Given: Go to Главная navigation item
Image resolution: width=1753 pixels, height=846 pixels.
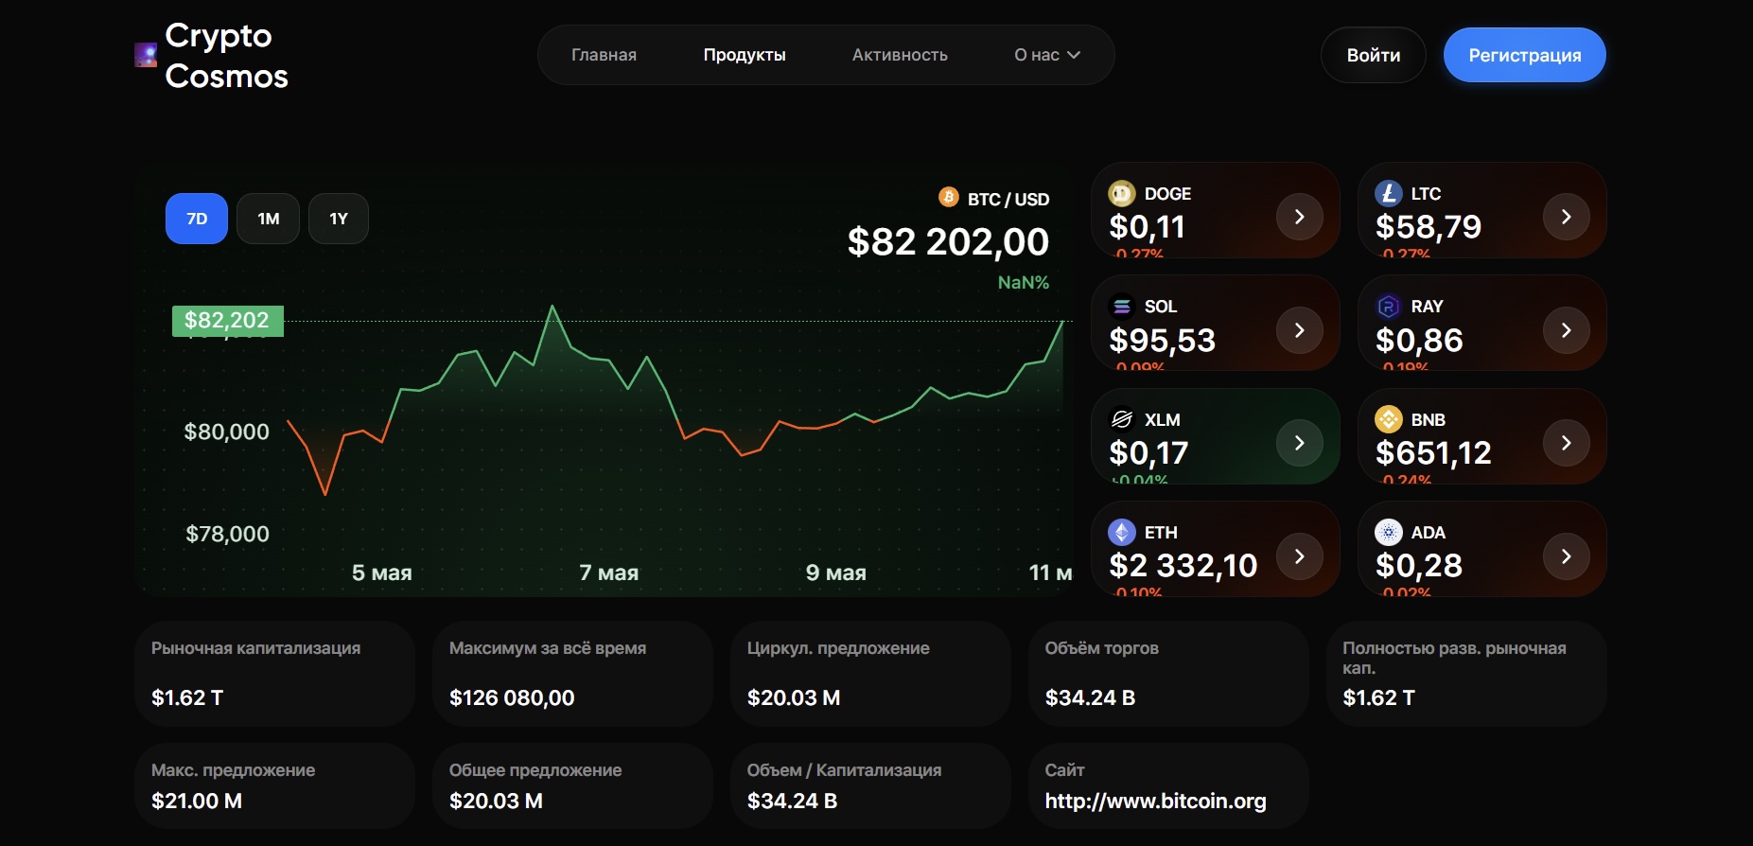Looking at the screenshot, I should click(604, 55).
